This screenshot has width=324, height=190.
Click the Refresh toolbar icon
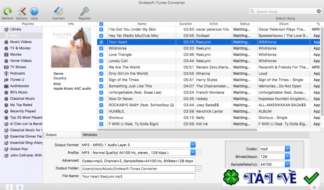point(7,11)
